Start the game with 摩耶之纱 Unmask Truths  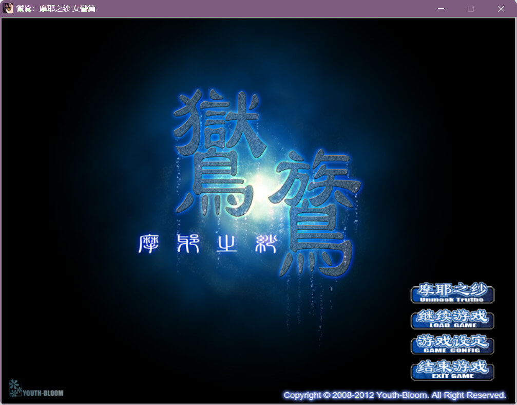(x=452, y=293)
